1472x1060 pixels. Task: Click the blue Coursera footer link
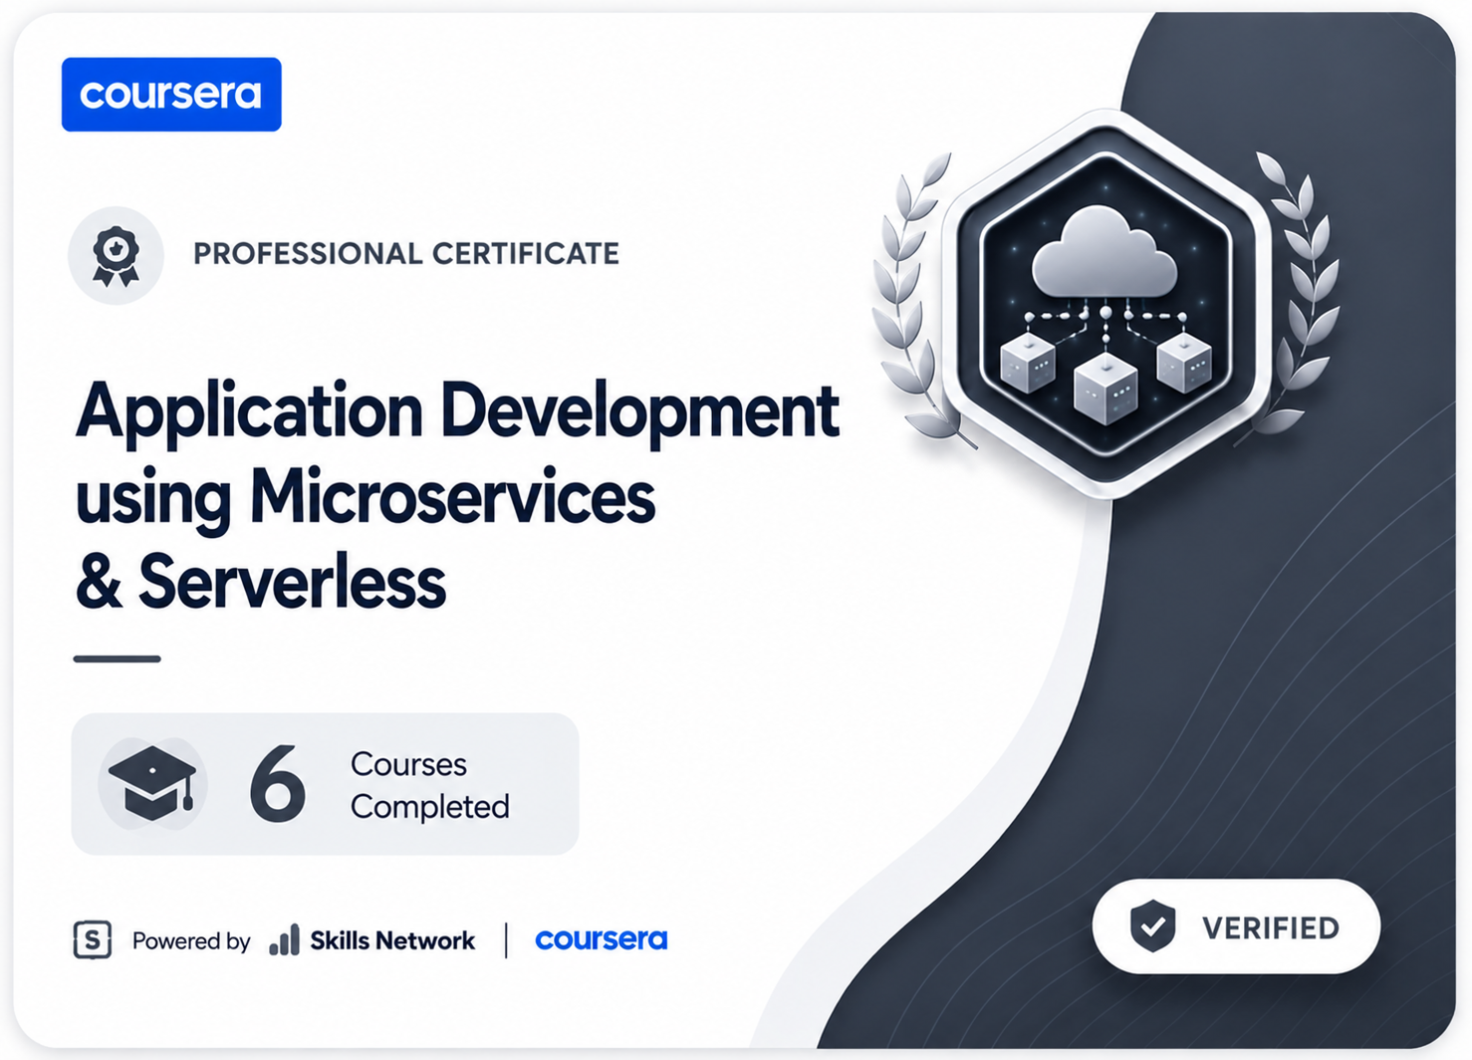(602, 939)
